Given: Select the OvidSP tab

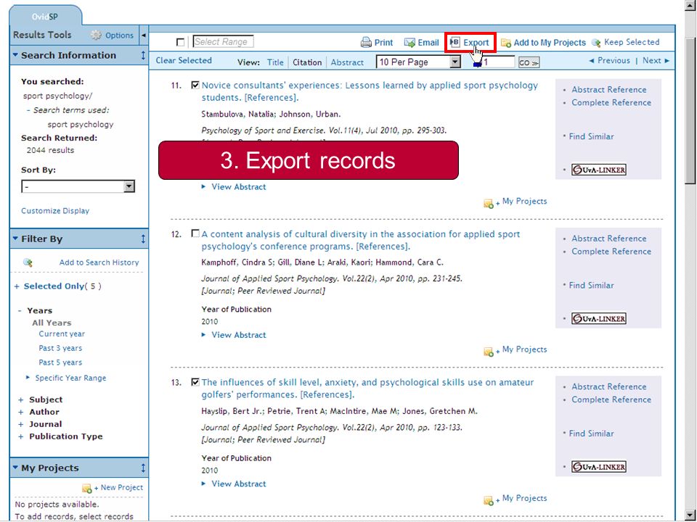Looking at the screenshot, I should pos(45,17).
